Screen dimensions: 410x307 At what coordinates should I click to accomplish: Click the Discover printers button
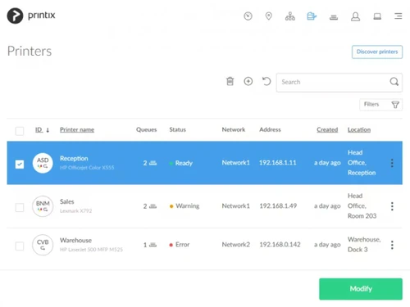[x=377, y=52]
